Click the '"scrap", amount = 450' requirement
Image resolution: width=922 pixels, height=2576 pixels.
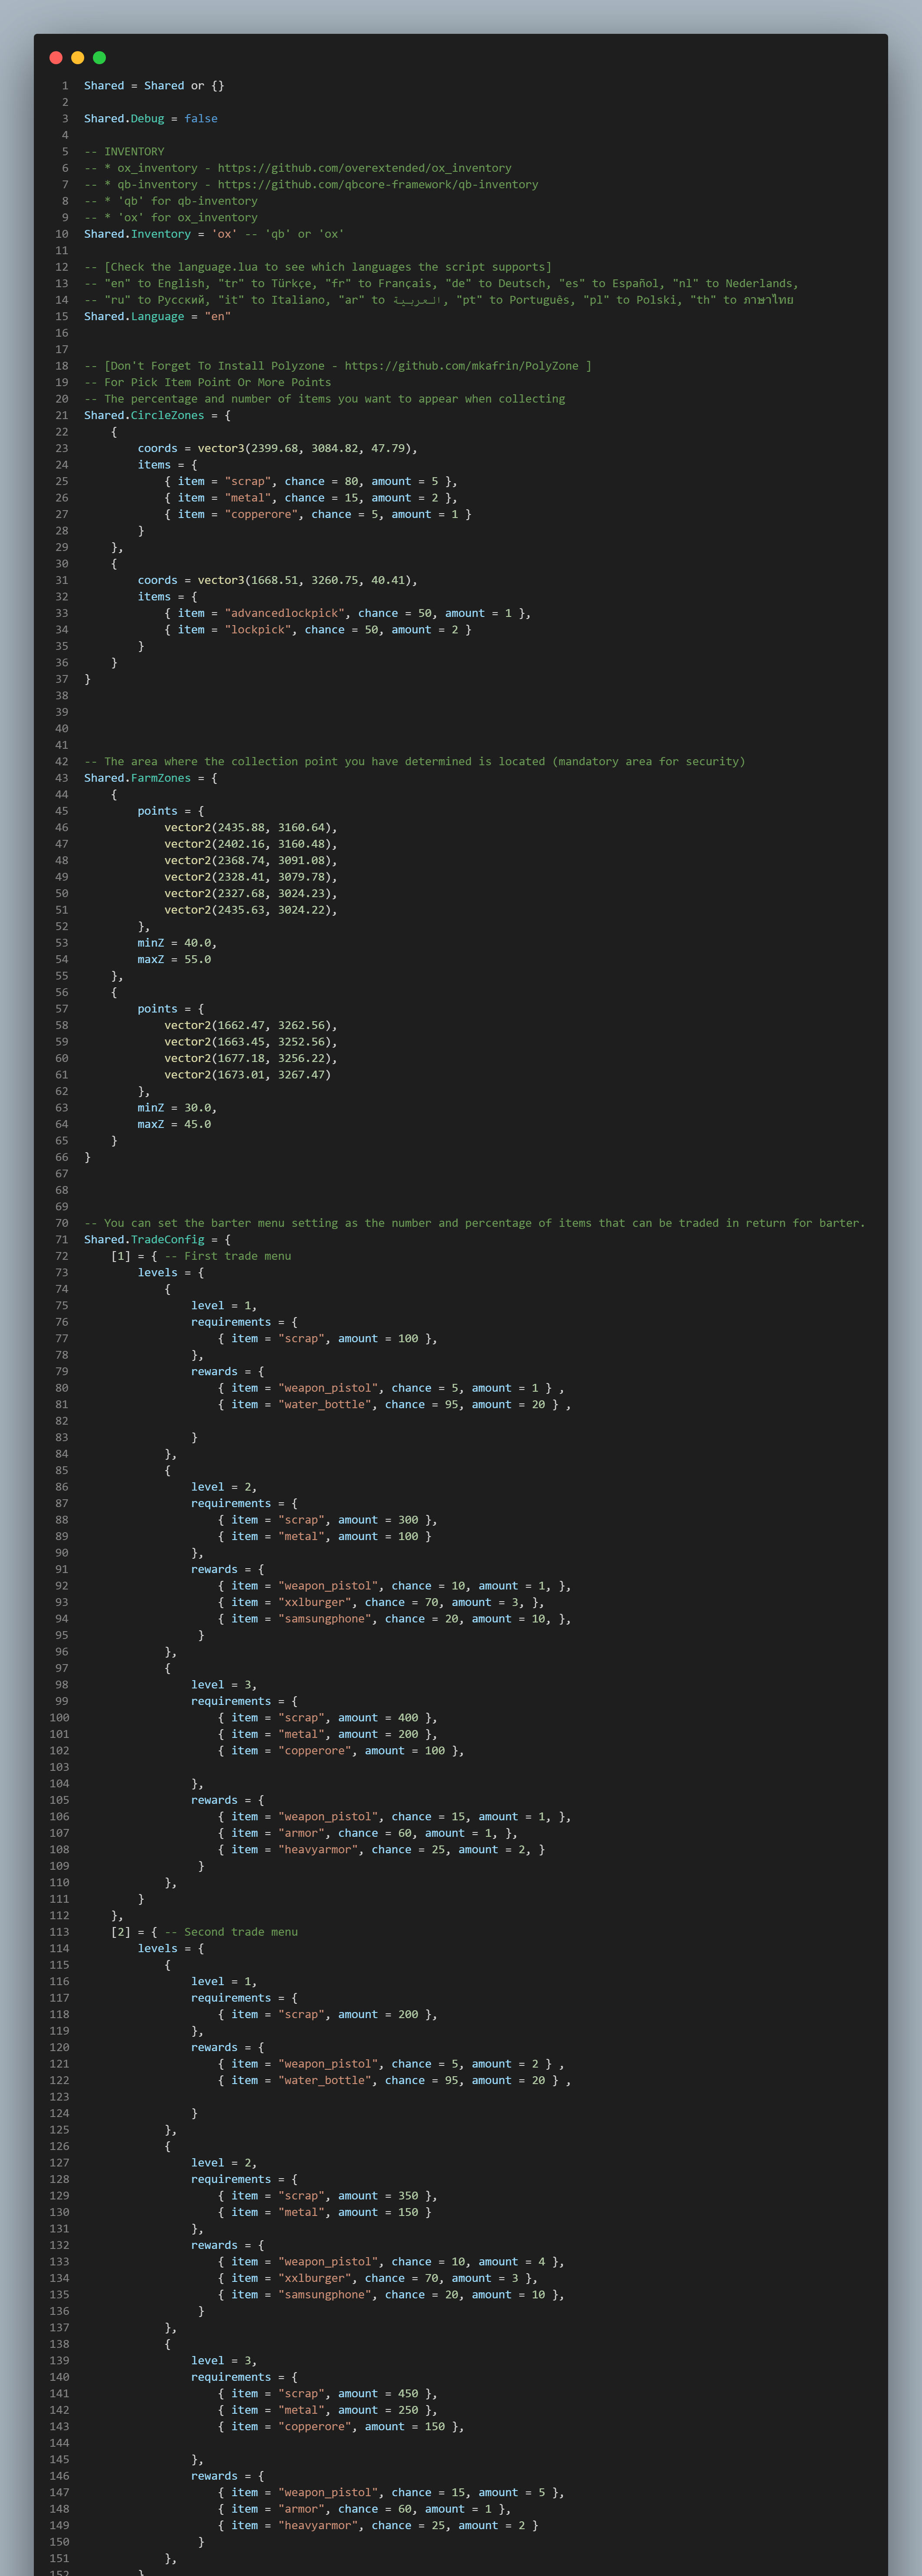[327, 2394]
